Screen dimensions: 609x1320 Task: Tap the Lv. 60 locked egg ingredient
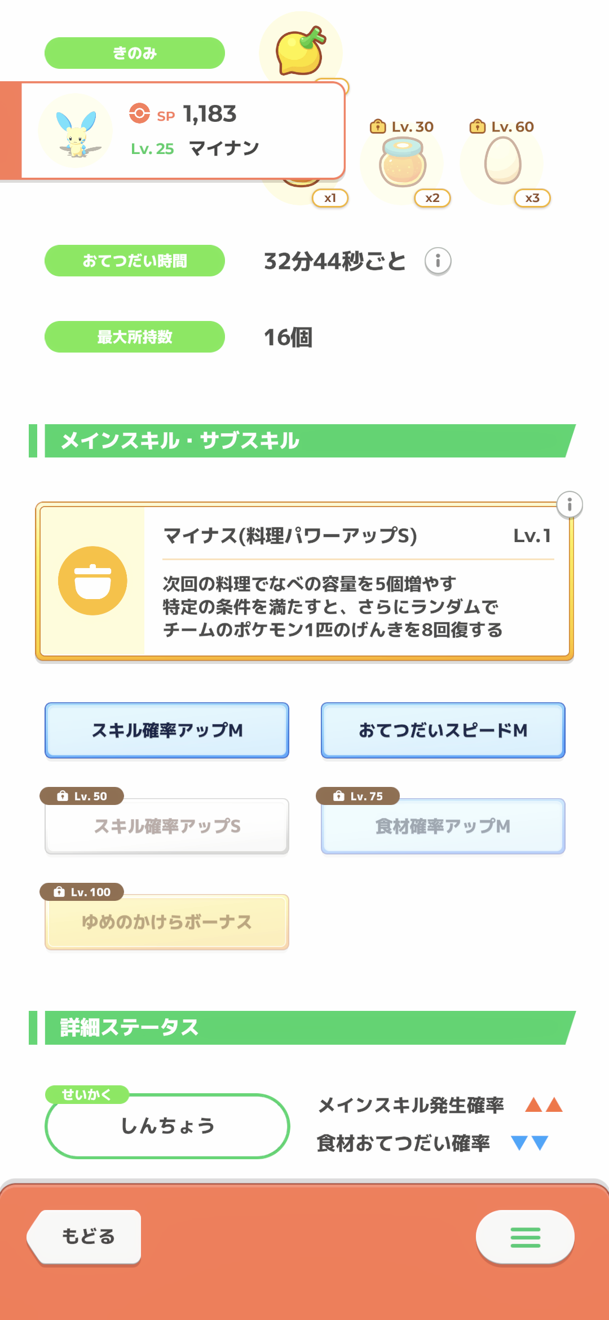[502, 162]
